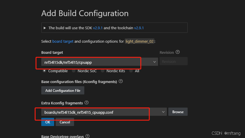Click the Revision input field
Viewport: 245px width, 138px height.
click(174, 61)
